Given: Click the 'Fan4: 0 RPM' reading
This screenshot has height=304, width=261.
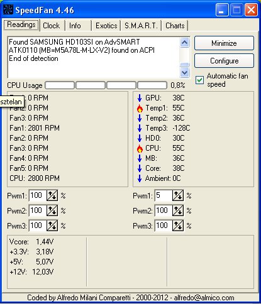Looking at the screenshot, I should pos(29,158).
